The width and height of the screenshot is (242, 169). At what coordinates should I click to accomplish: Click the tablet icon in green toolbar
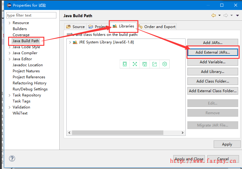point(125,64)
